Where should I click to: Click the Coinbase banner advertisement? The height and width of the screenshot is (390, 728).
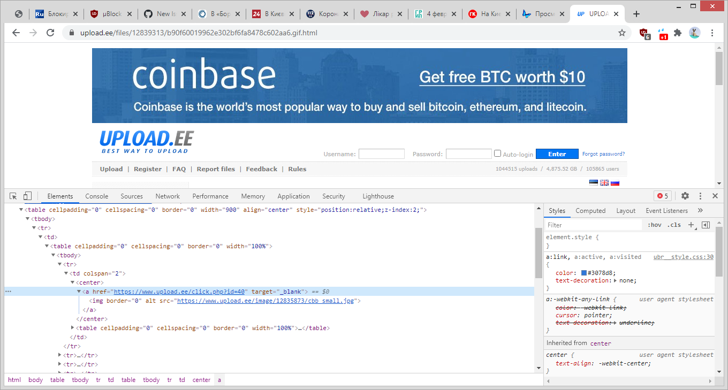360,86
